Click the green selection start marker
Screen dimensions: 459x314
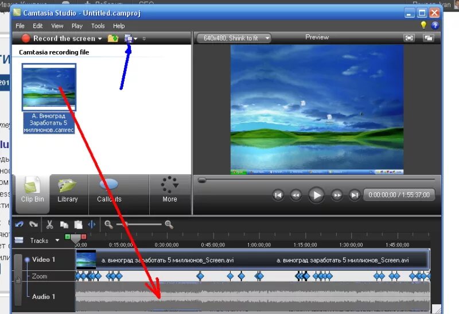click(x=68, y=237)
